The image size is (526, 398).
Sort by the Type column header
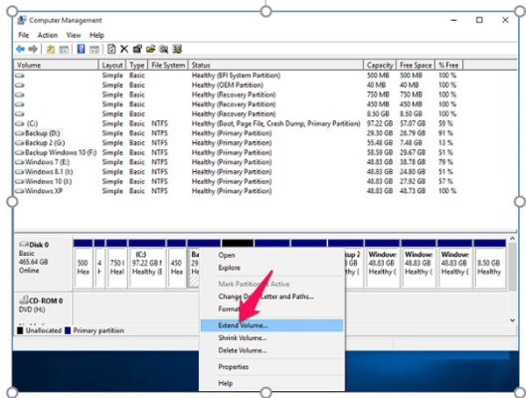[x=137, y=65]
